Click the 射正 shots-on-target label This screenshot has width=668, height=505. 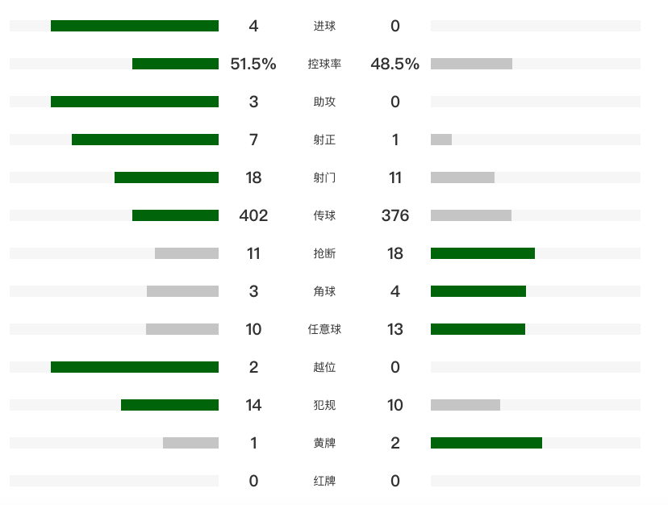click(x=324, y=140)
